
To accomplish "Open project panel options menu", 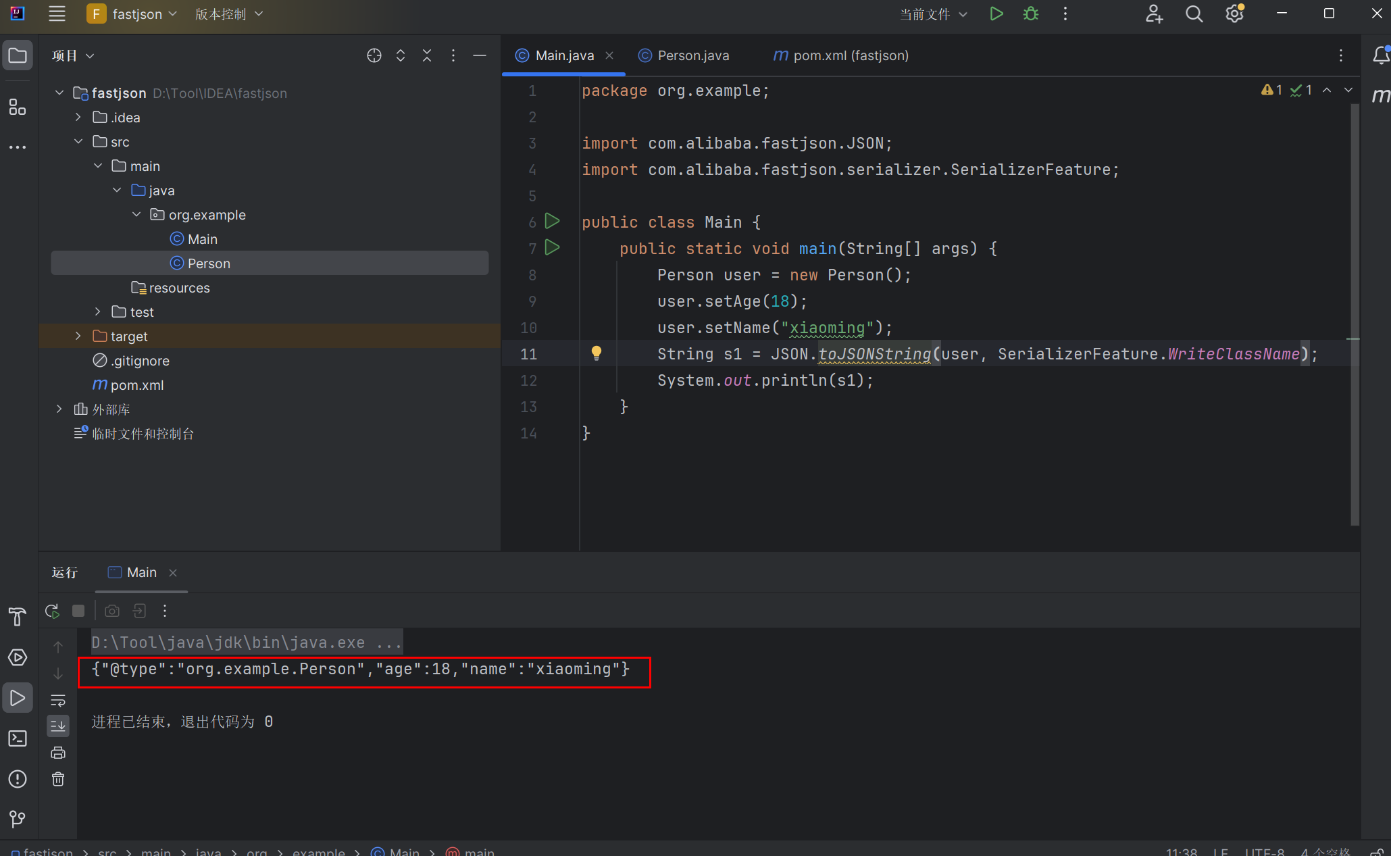I will click(x=453, y=55).
